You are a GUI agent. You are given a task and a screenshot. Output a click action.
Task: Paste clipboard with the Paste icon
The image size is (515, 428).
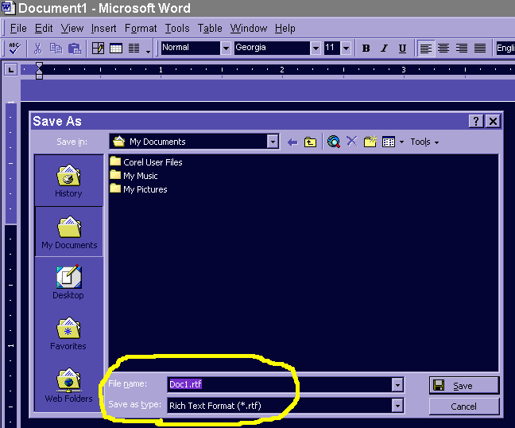click(75, 49)
